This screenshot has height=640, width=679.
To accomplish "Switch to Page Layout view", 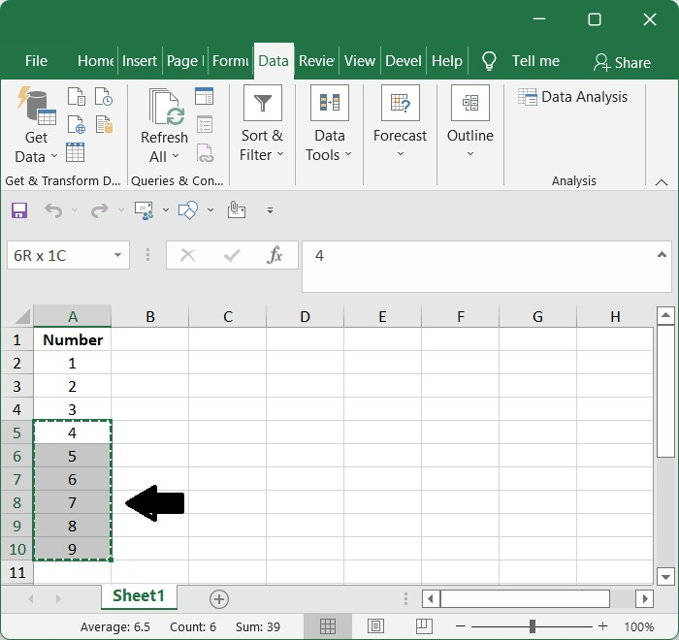I will pos(375,626).
